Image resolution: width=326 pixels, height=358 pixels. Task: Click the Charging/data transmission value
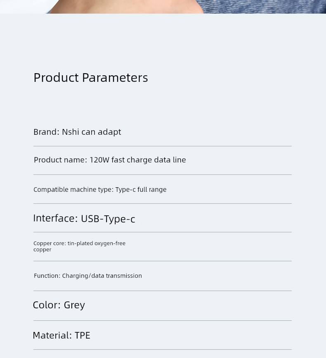pyautogui.click(x=102, y=276)
